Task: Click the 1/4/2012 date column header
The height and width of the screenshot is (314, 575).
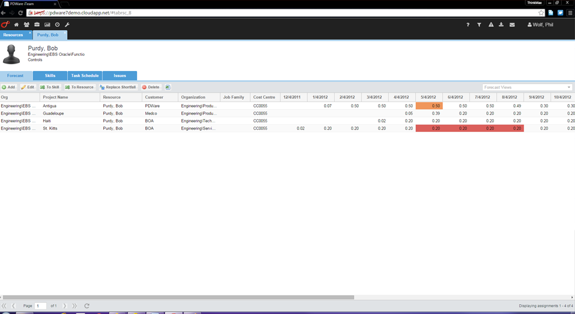Action: click(320, 97)
